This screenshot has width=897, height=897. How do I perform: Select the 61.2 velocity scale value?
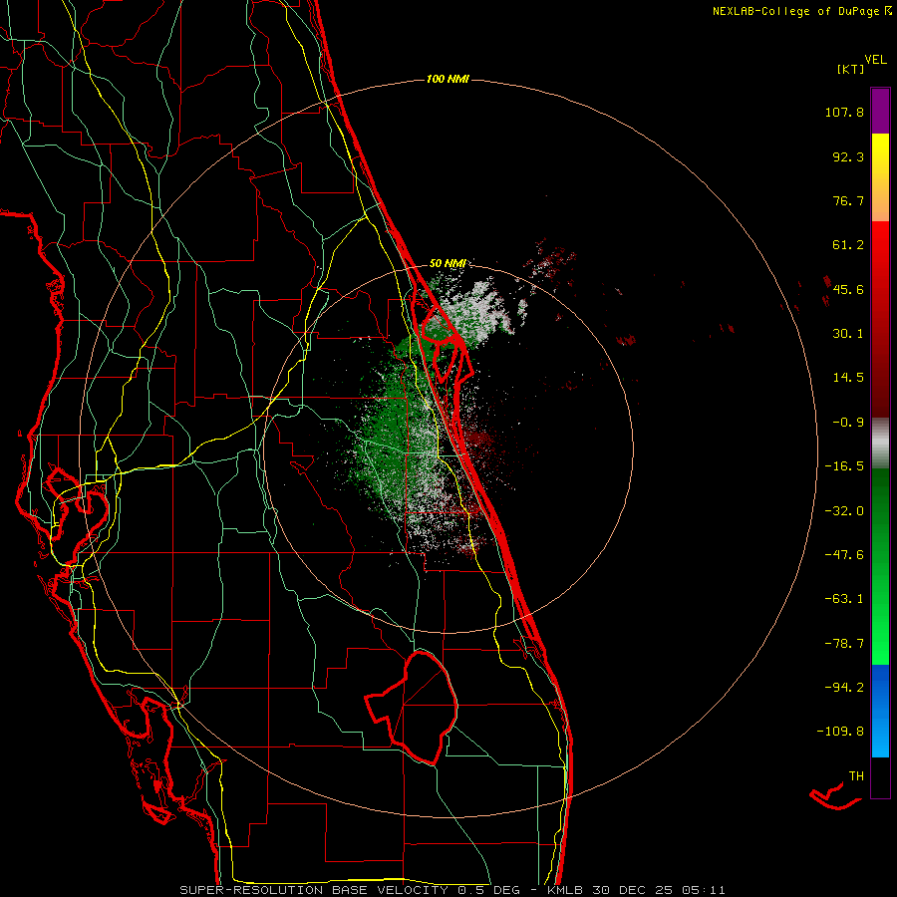(848, 245)
